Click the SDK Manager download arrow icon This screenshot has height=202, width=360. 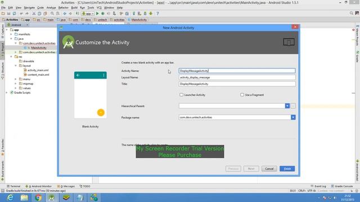[151, 13]
